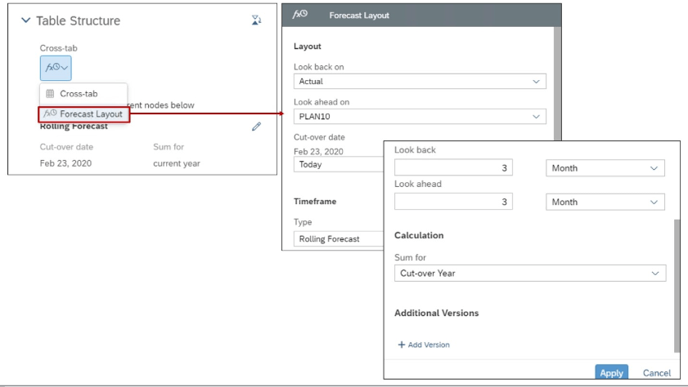Click the Cancel button

coord(656,373)
